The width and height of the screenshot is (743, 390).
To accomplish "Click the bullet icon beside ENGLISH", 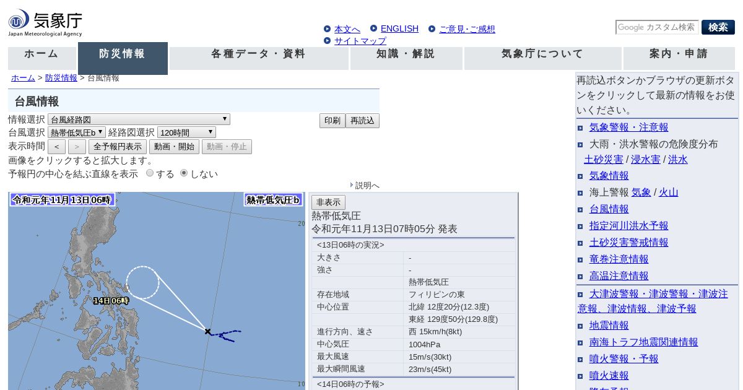I will pyautogui.click(x=373, y=28).
